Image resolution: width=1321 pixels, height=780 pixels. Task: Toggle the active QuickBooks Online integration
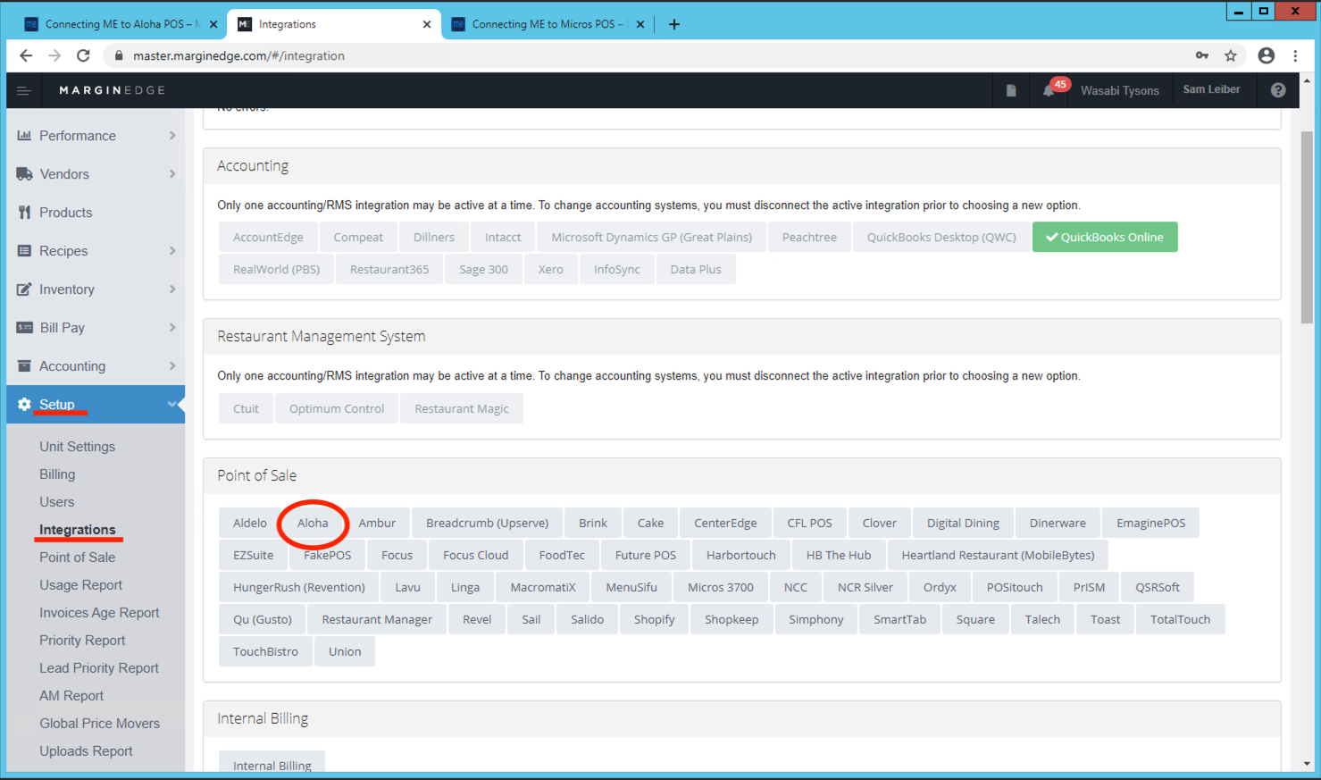1104,237
